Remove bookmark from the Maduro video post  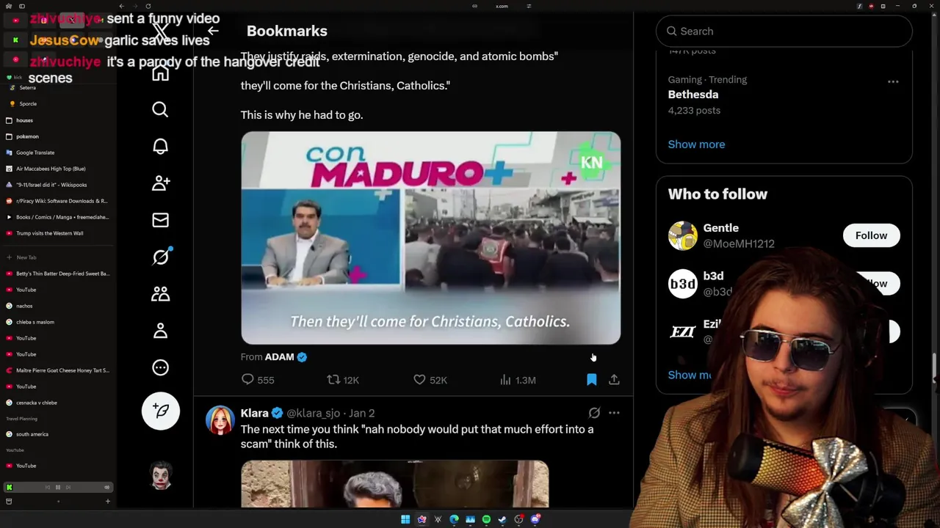click(x=592, y=380)
